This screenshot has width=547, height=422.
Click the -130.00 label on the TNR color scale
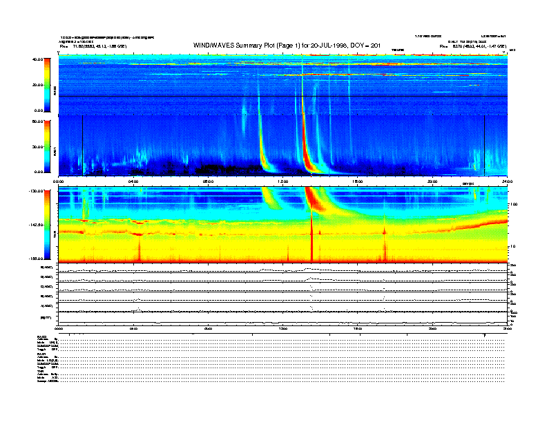point(36,191)
